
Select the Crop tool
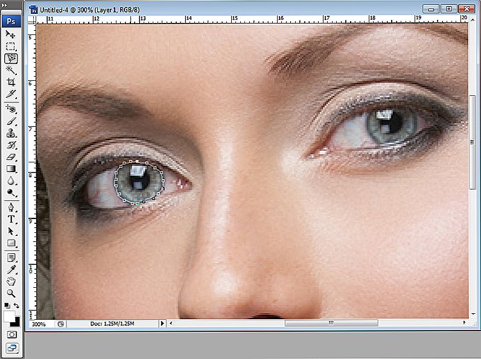pos(11,82)
